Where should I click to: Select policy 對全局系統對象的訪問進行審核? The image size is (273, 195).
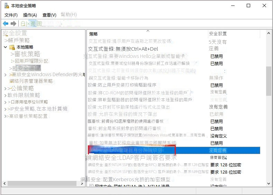coord(125,129)
